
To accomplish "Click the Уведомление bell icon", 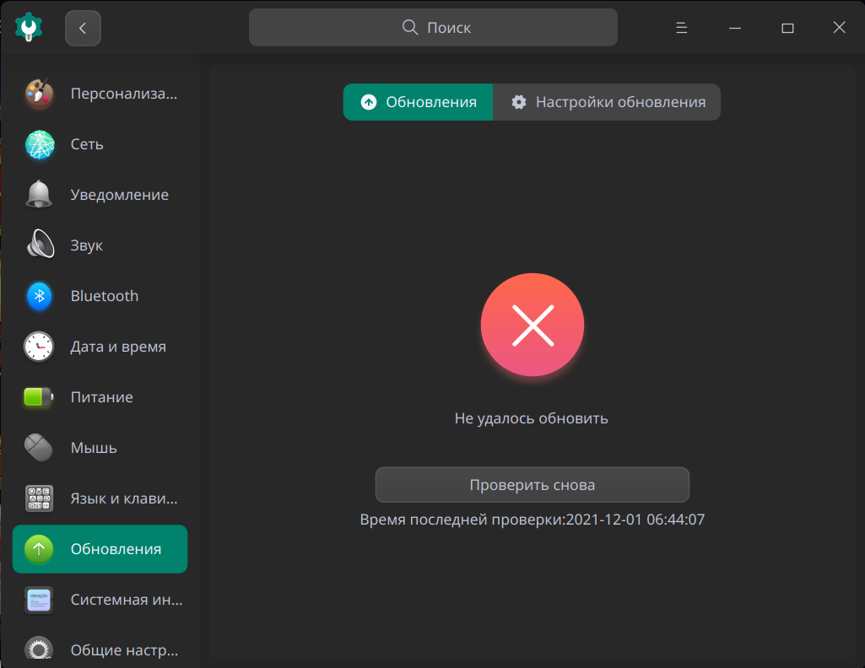I will [38, 195].
